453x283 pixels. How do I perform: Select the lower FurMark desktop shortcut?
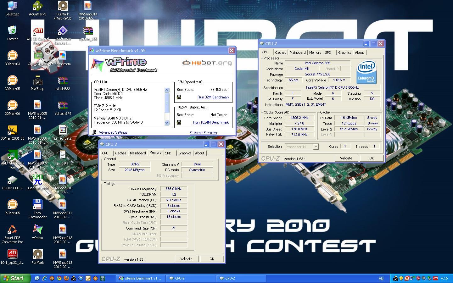click(37, 257)
